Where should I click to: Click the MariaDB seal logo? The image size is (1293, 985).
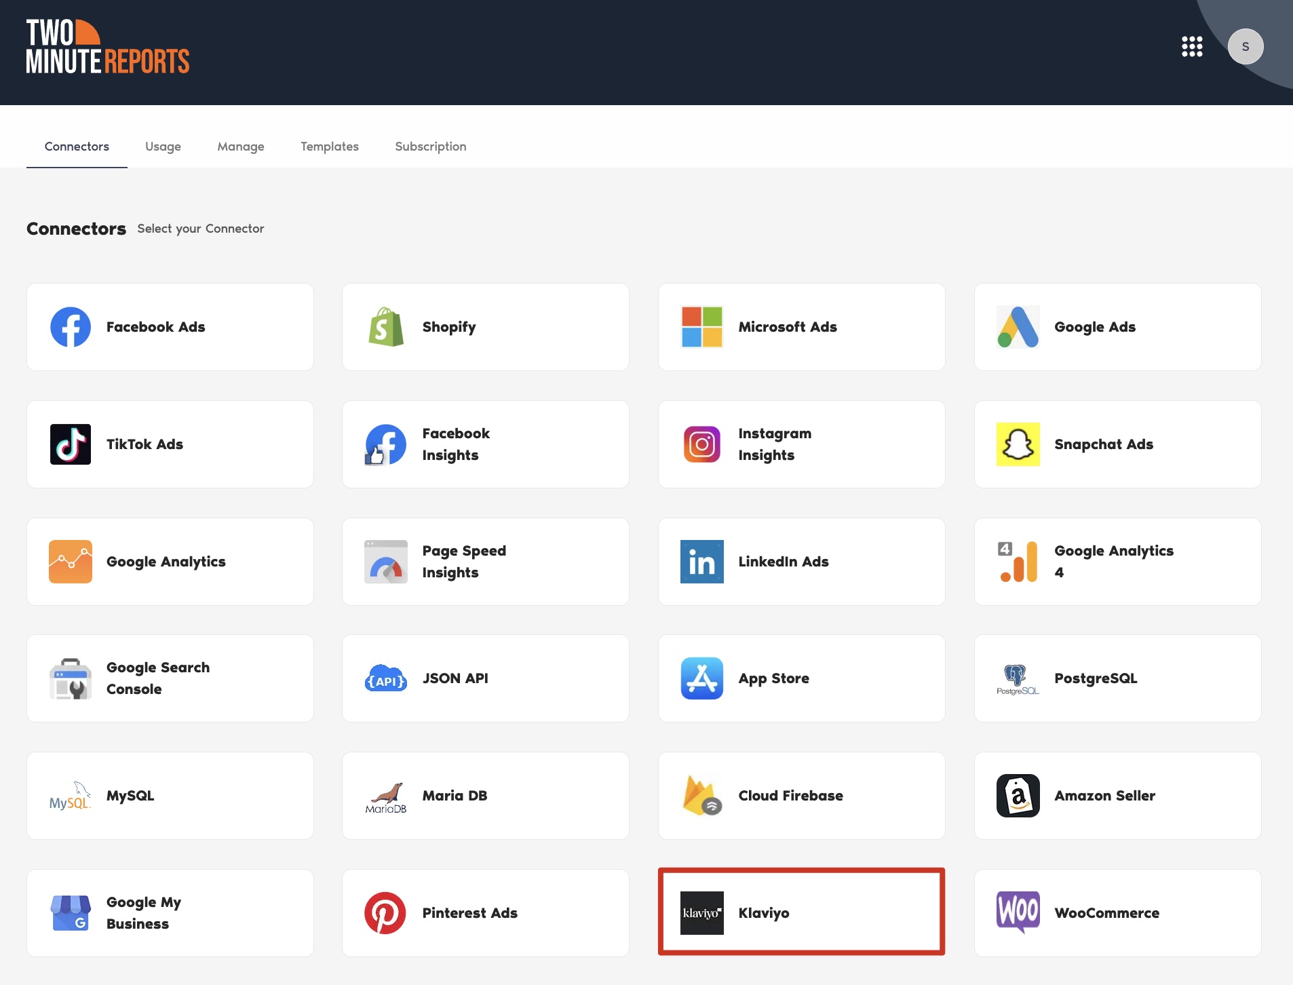[386, 798]
